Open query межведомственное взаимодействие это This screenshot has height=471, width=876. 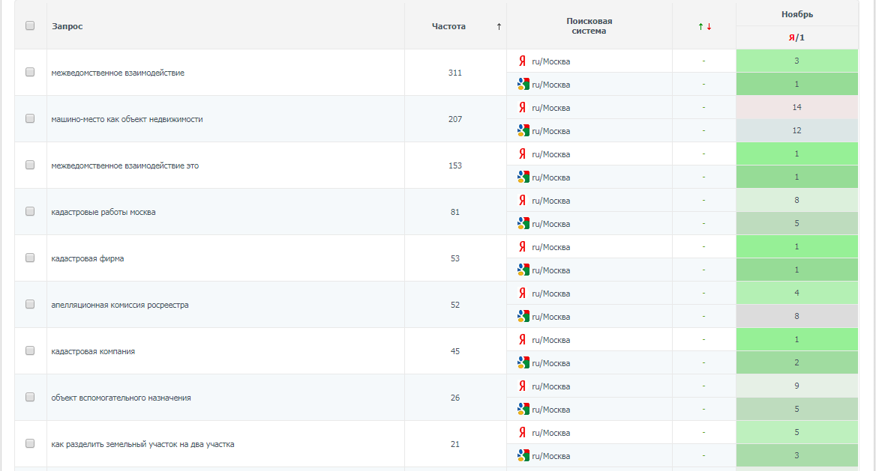point(124,165)
